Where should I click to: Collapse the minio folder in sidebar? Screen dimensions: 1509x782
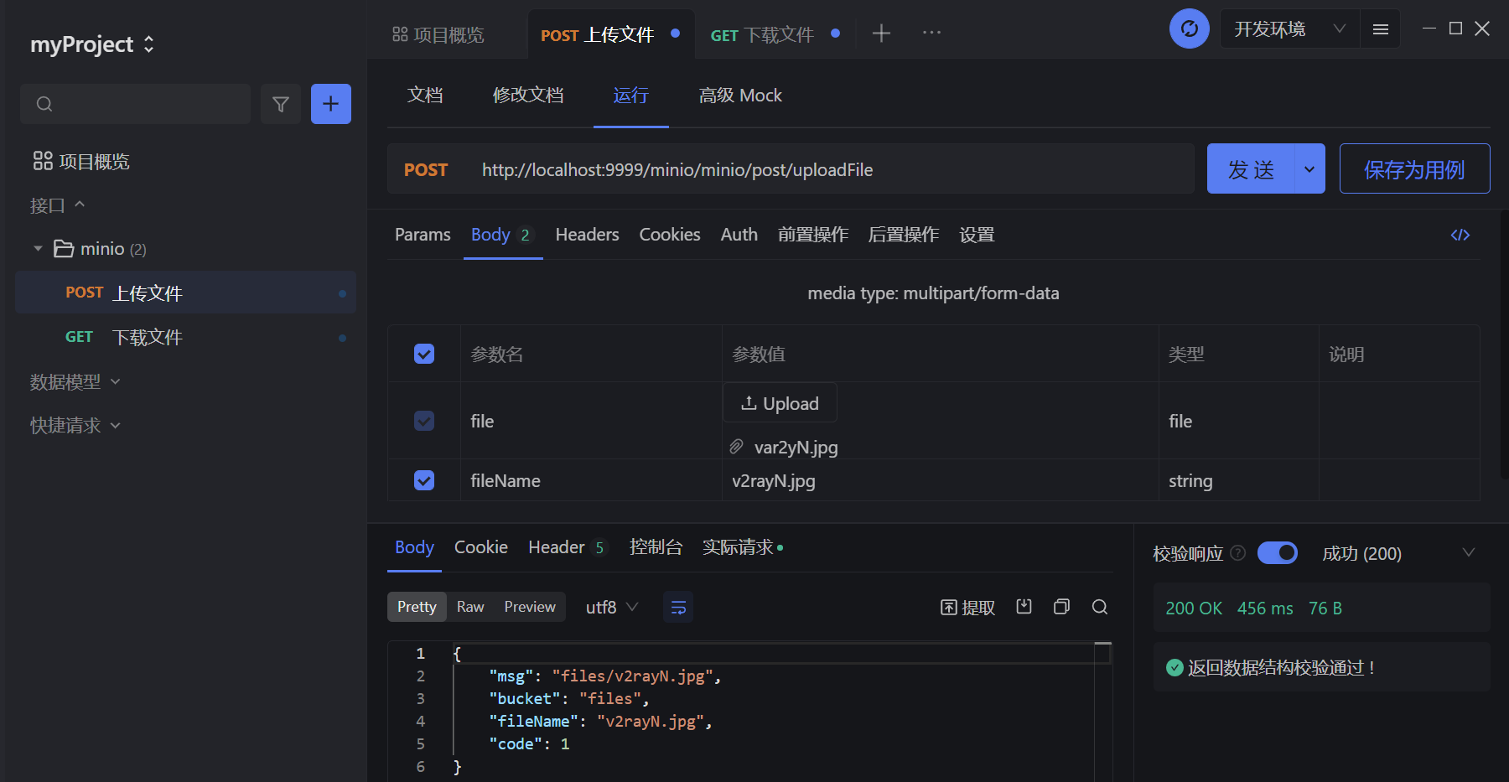tap(38, 249)
